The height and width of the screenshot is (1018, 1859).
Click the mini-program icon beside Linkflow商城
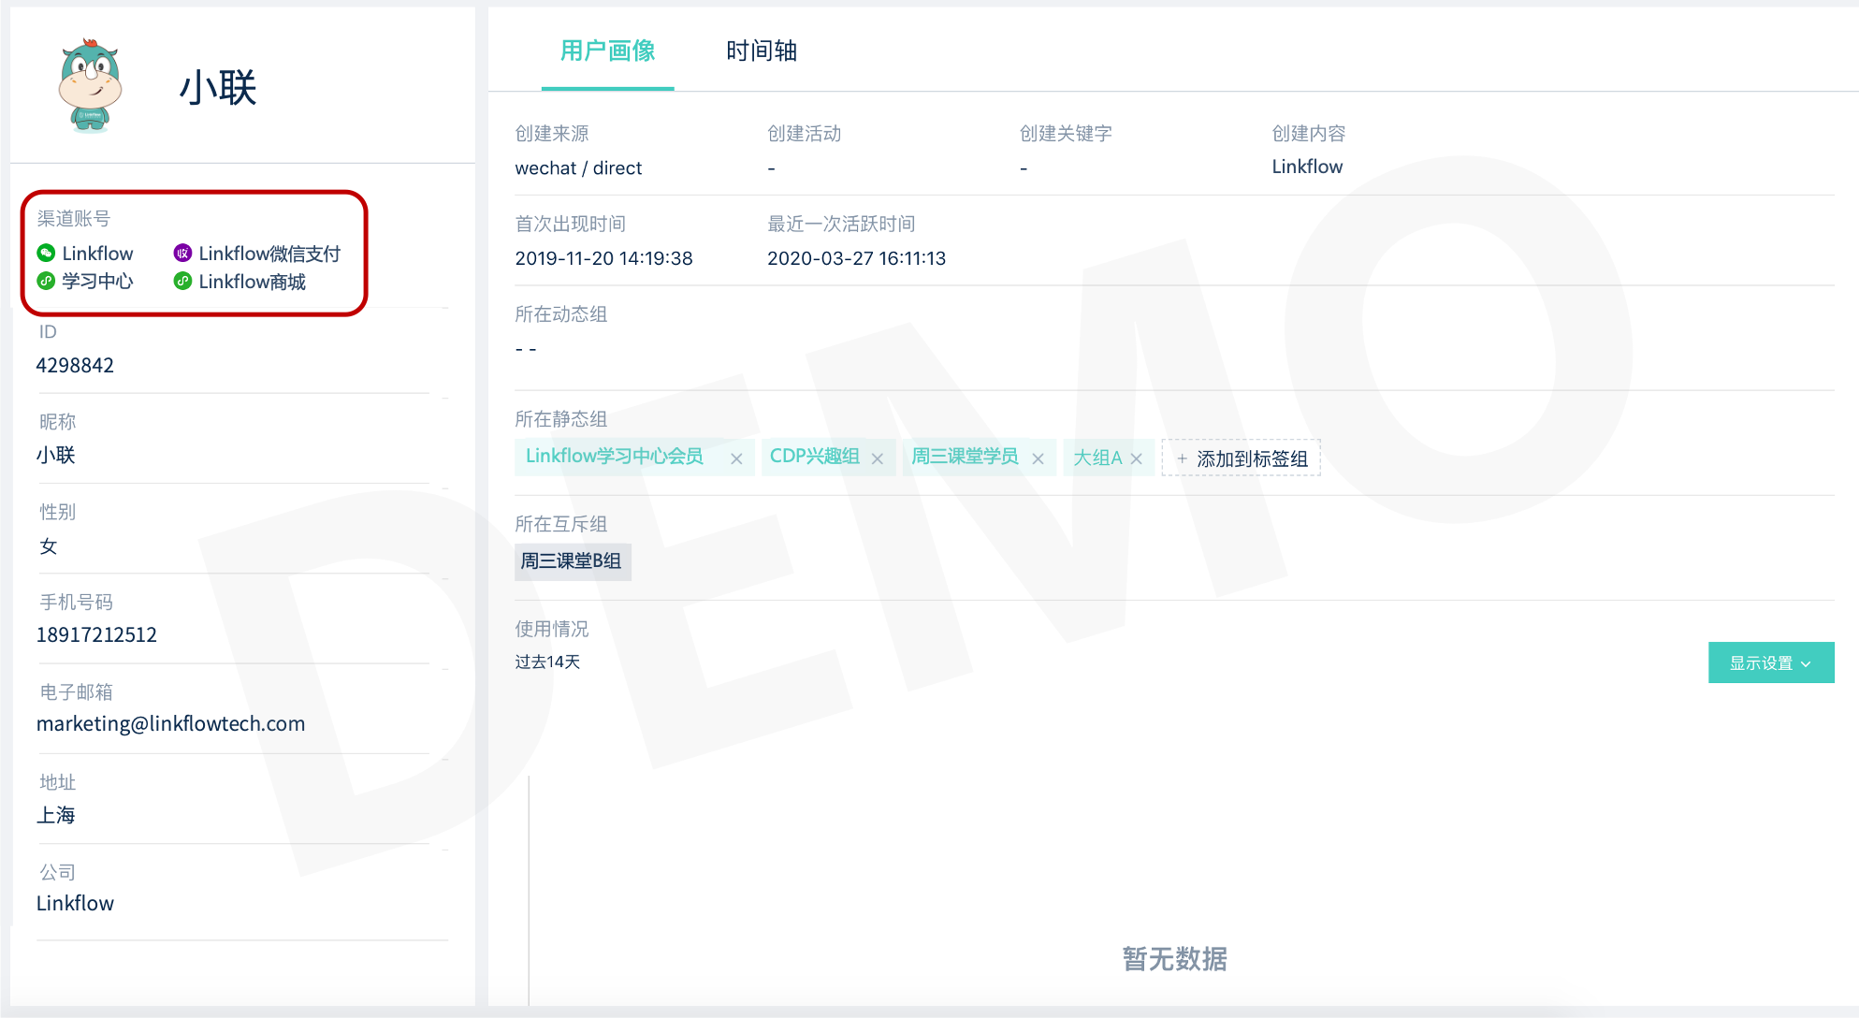[182, 281]
